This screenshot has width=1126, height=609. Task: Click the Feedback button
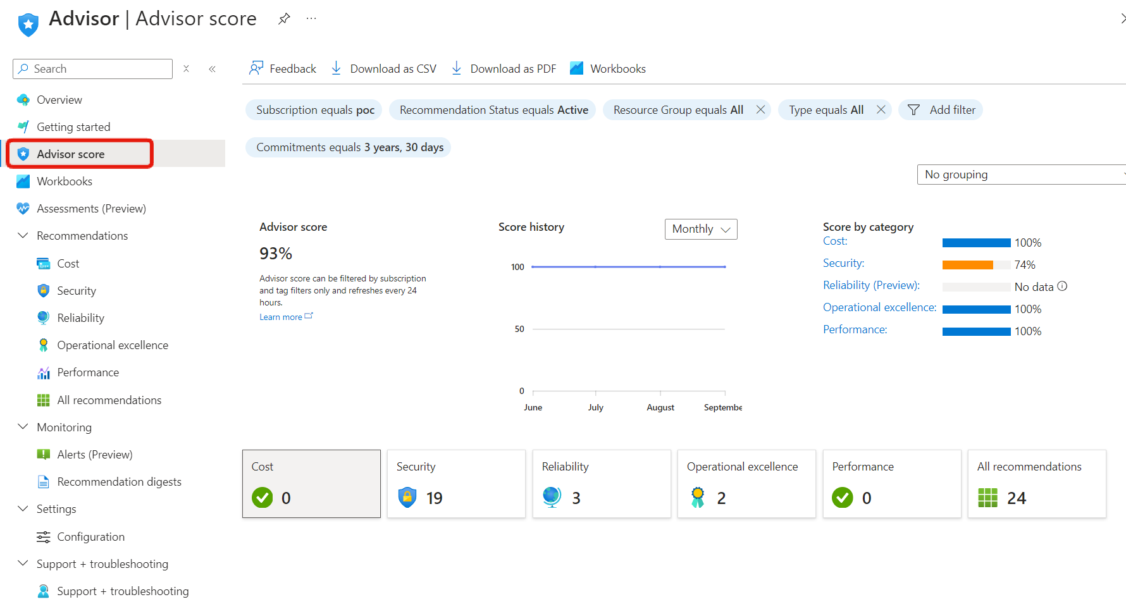[283, 68]
